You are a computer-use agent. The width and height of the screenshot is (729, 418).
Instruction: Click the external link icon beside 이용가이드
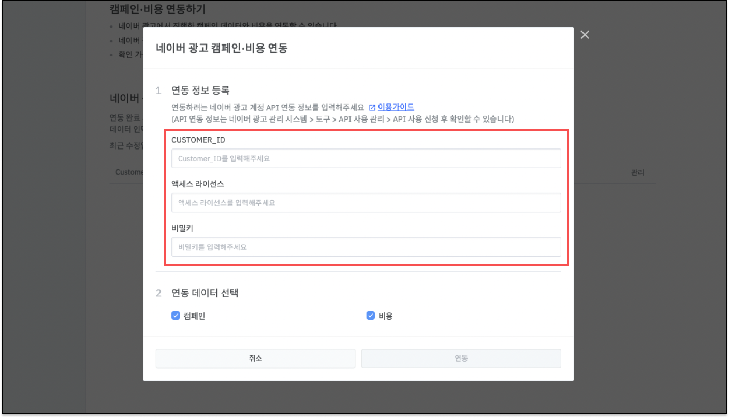372,108
